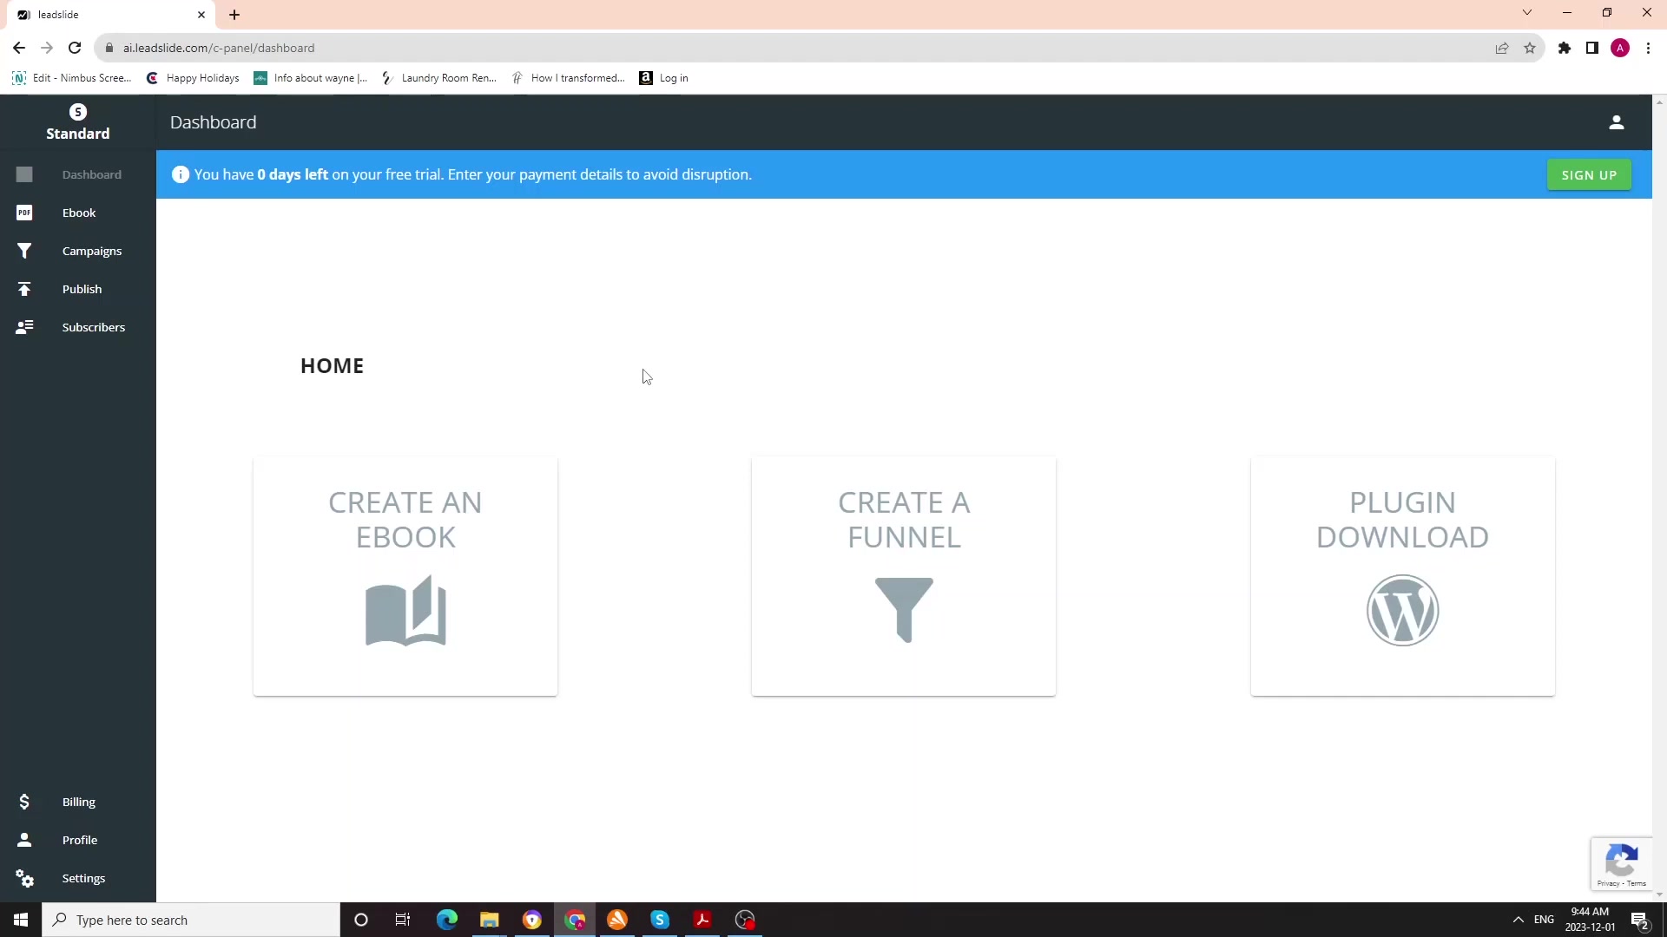
Task: Open File Explorer from taskbar
Action: 490,920
